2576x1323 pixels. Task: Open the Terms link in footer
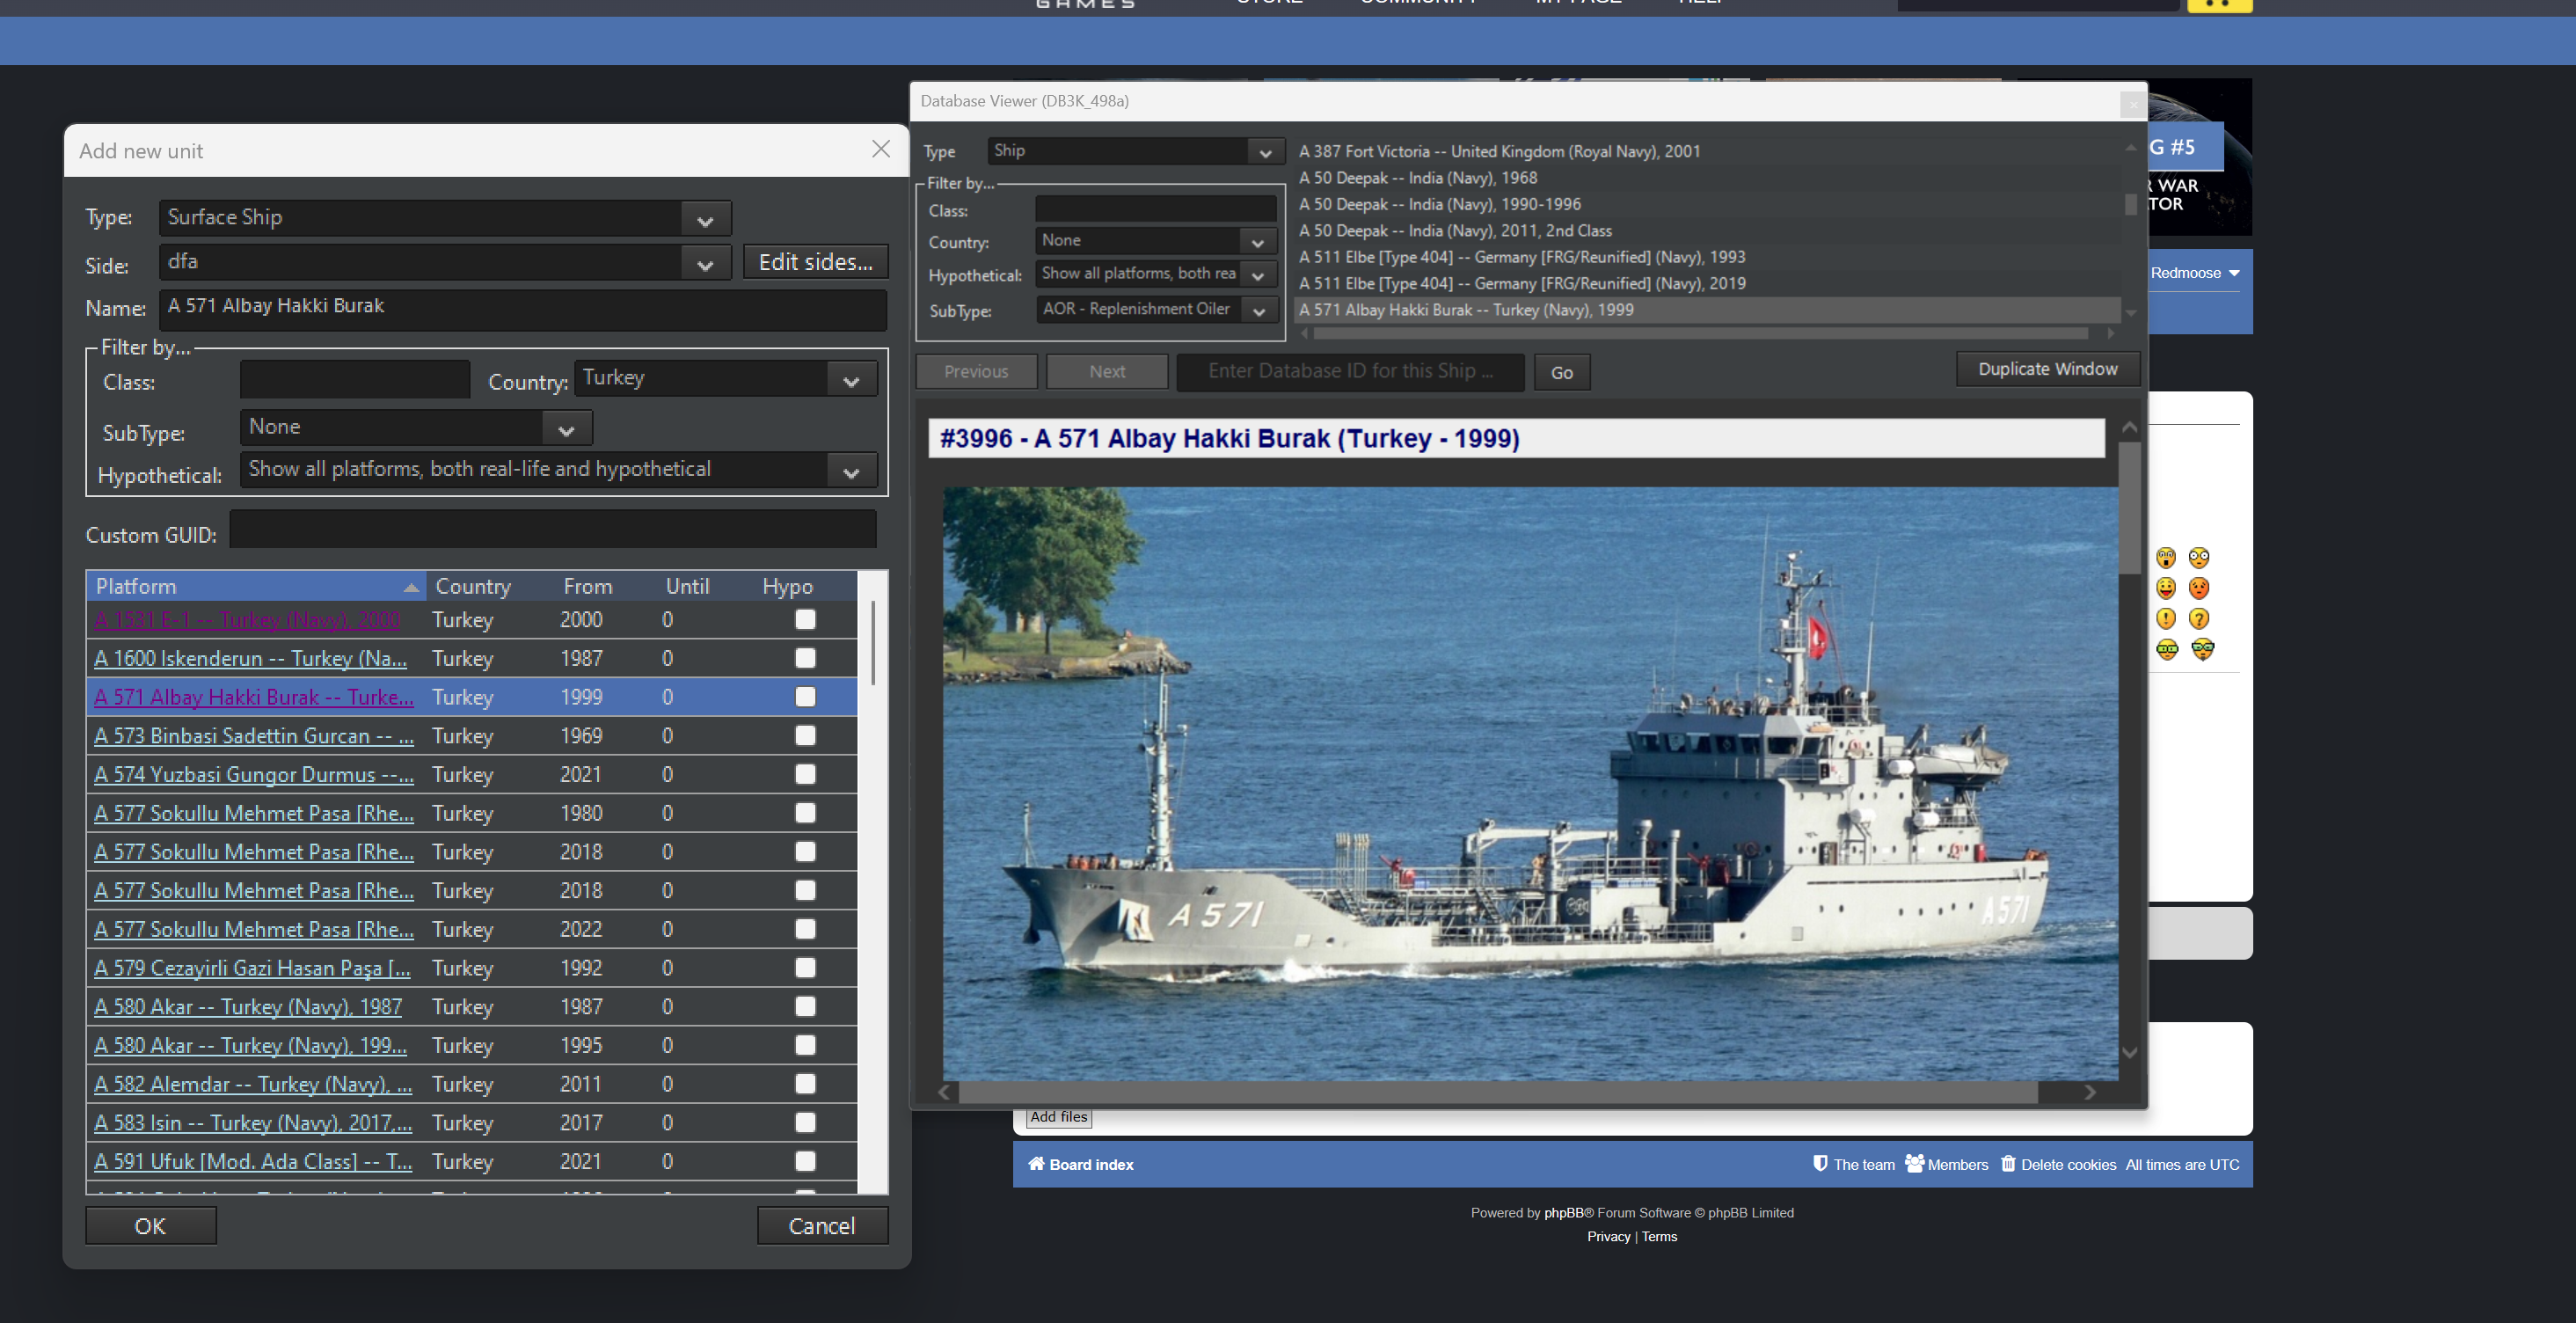coord(1659,1236)
